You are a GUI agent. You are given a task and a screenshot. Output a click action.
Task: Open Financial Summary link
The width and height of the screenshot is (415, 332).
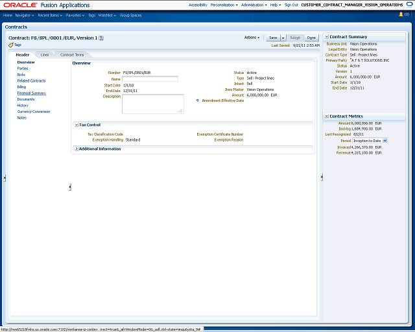click(x=32, y=93)
